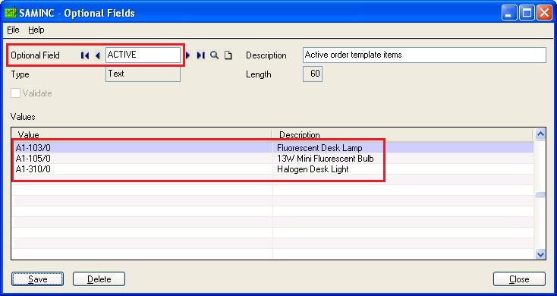Save the optional field
Viewport: 557px width, 296px height.
point(38,279)
